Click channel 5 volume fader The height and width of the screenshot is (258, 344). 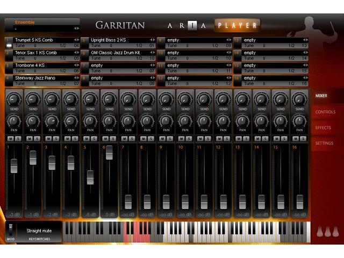pyautogui.click(x=90, y=177)
